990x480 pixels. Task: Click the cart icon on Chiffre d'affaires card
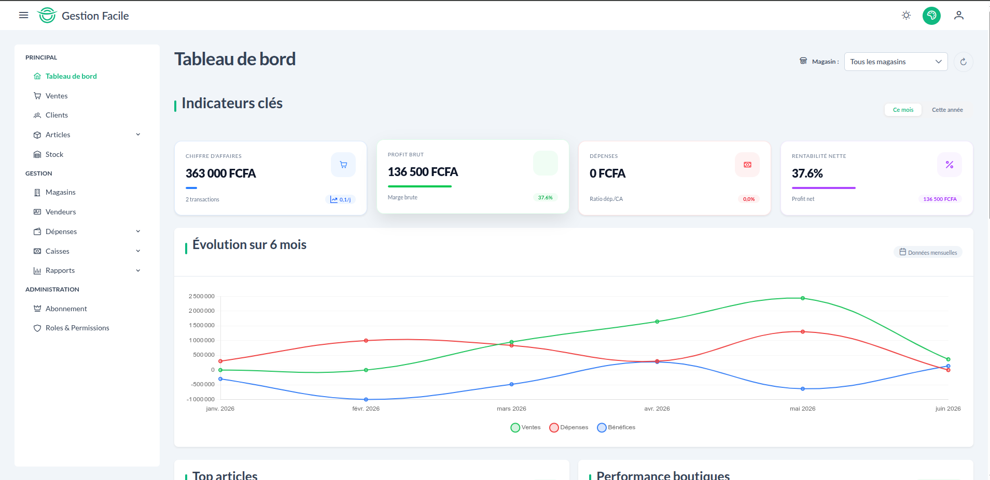coord(343,165)
